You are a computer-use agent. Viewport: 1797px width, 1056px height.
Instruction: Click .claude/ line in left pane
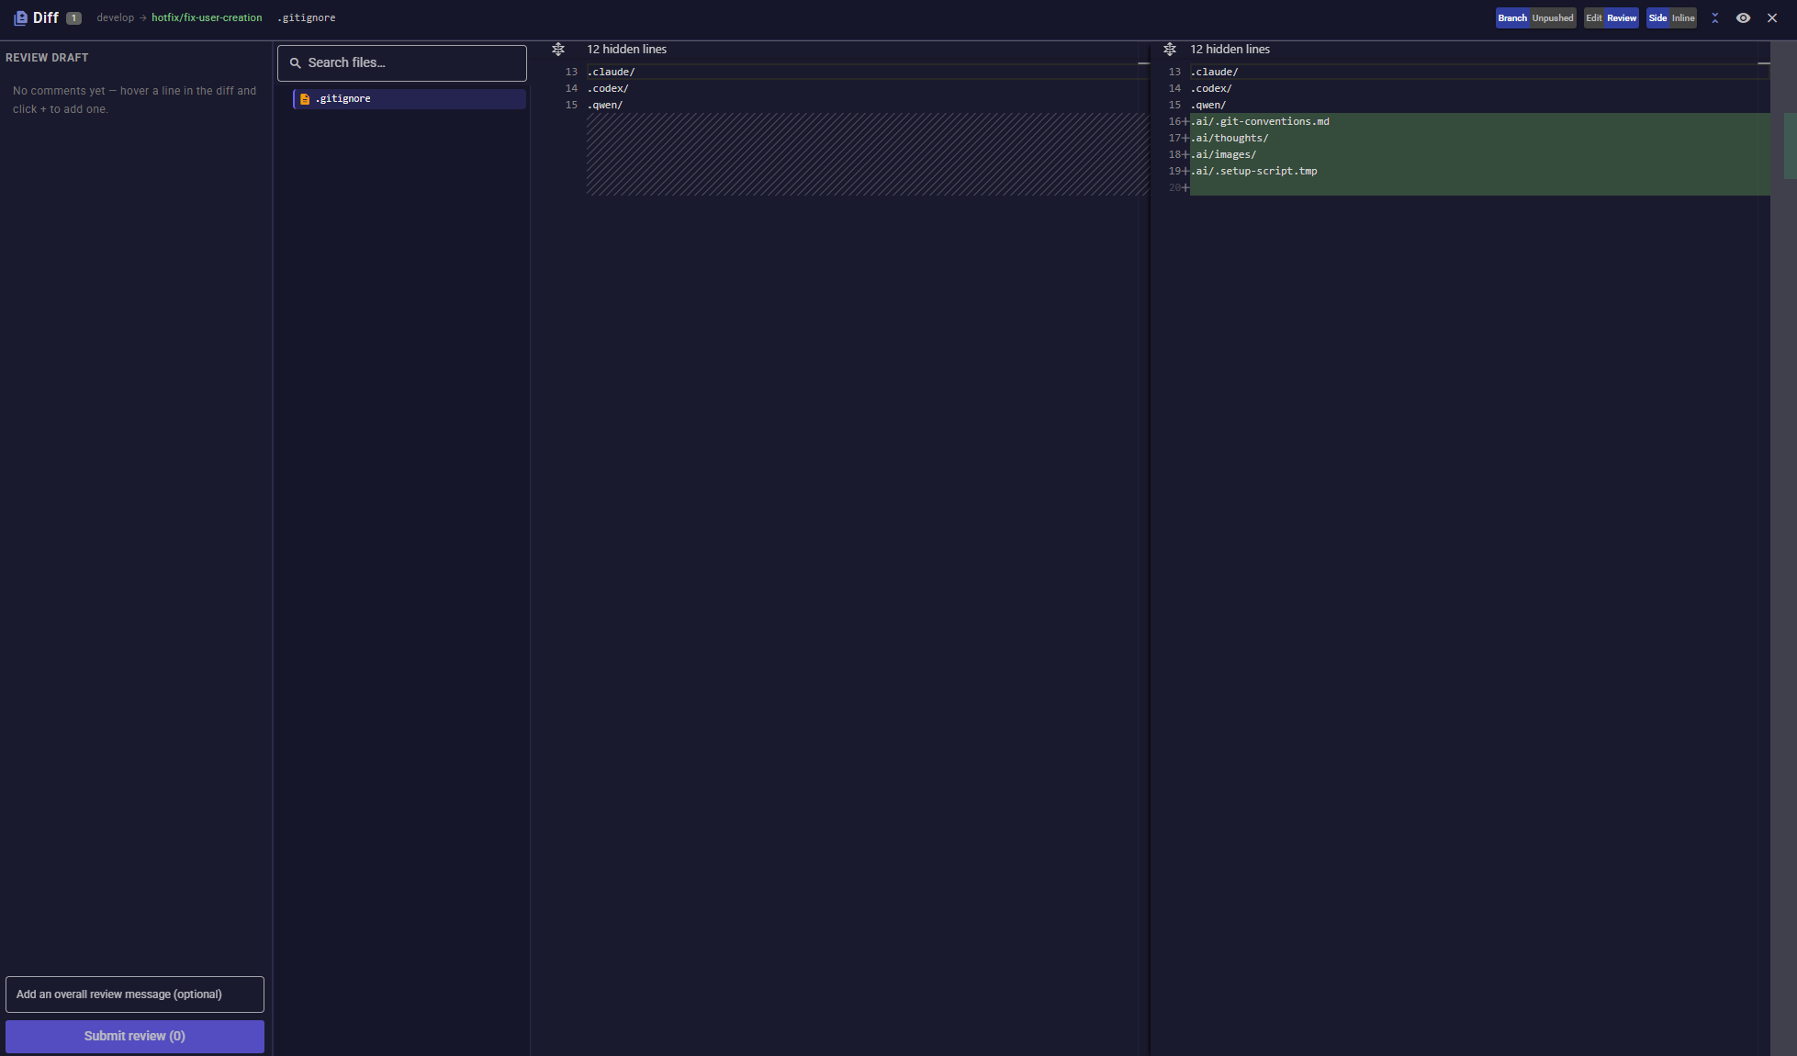[x=612, y=73]
